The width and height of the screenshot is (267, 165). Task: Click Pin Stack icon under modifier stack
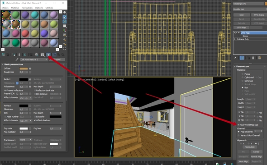coord(235,58)
